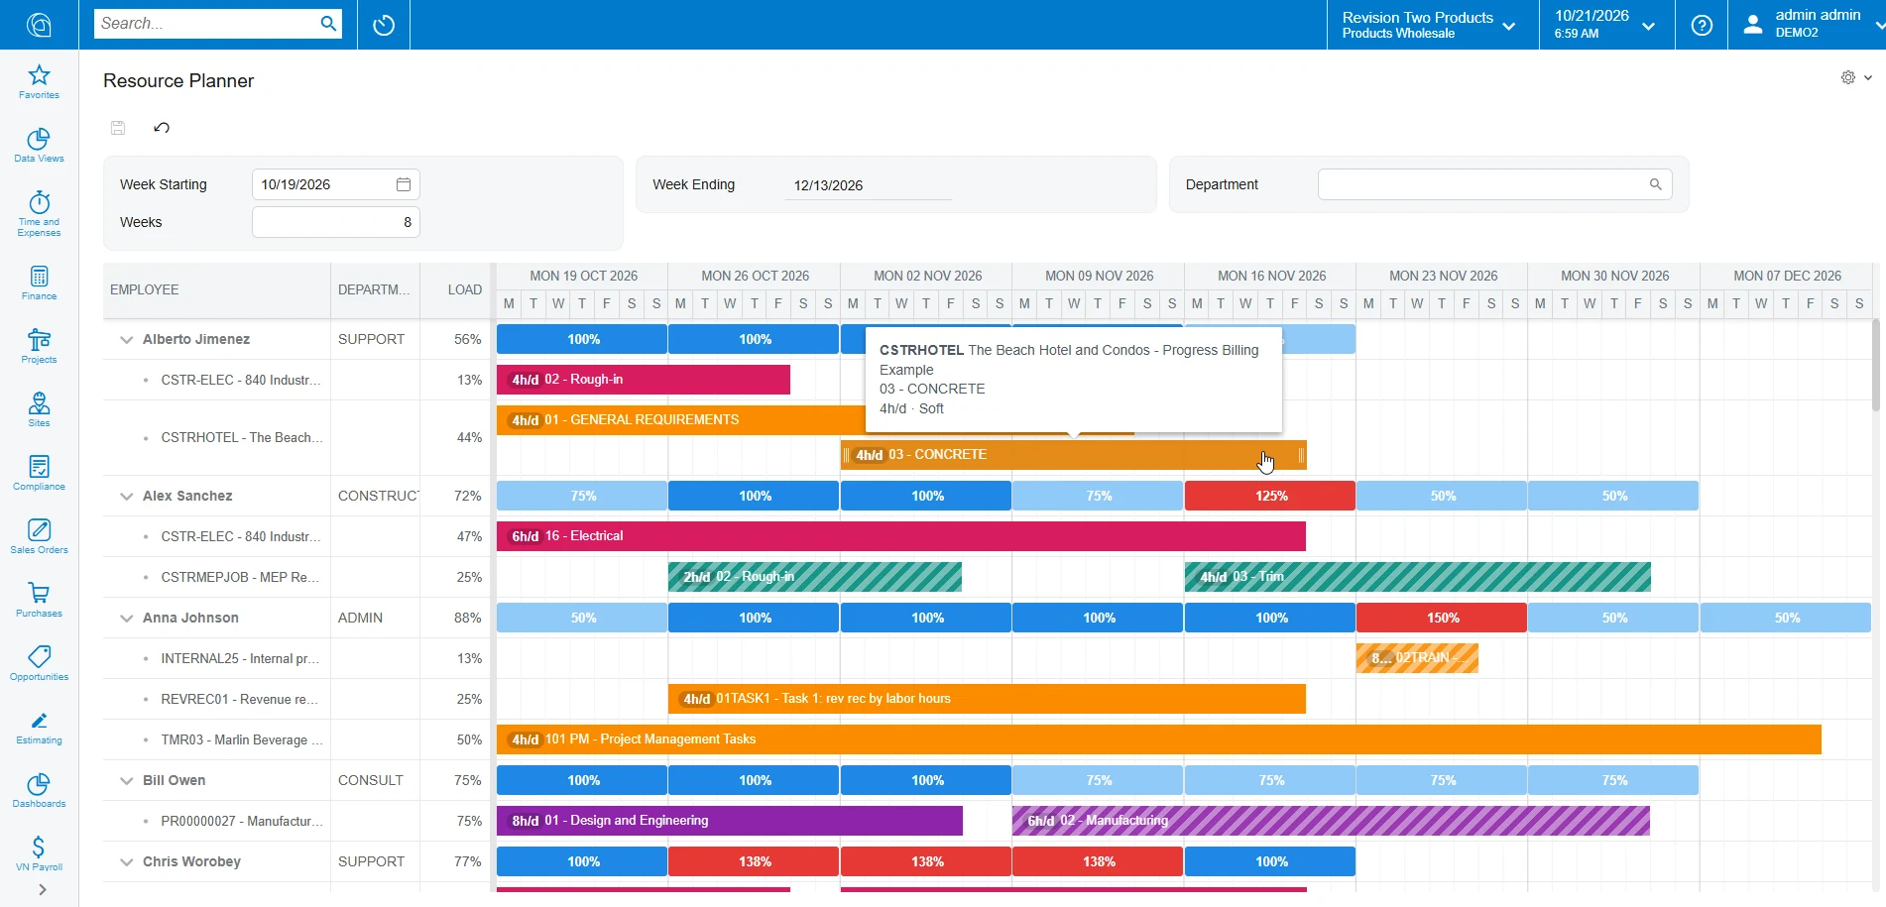Open the VN Payroll workspace
The image size is (1886, 907).
tap(39, 853)
